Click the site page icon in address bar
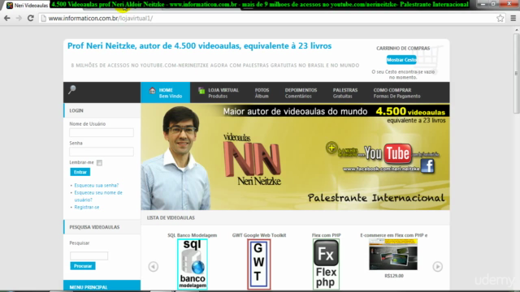Viewport: 520px width, 292px height. tap(43, 18)
